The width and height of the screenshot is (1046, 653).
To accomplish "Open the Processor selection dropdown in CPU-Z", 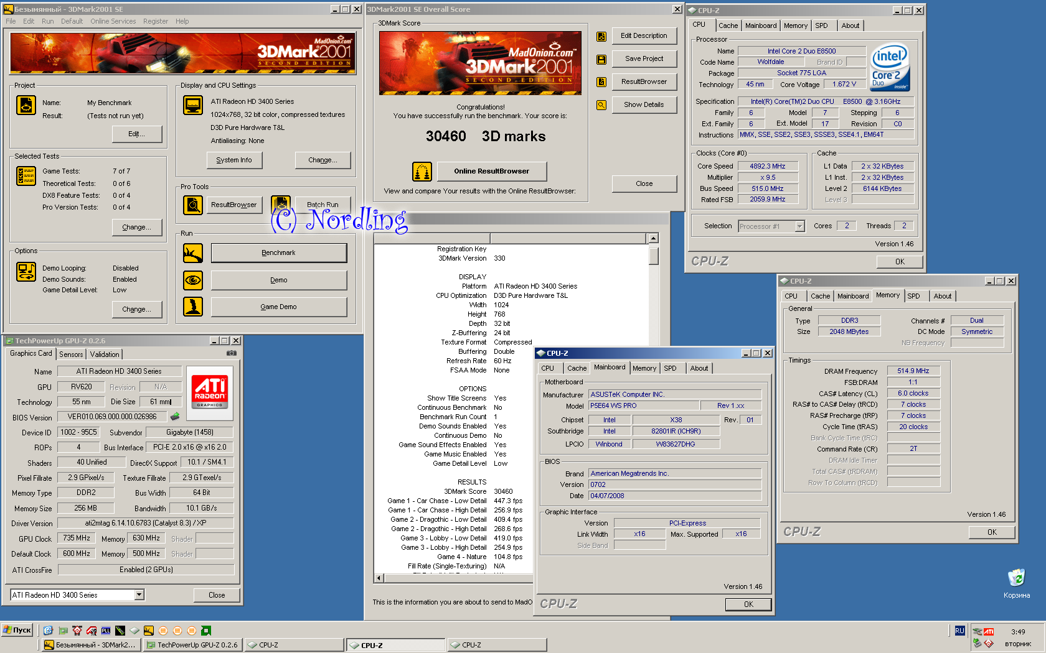I will [799, 226].
